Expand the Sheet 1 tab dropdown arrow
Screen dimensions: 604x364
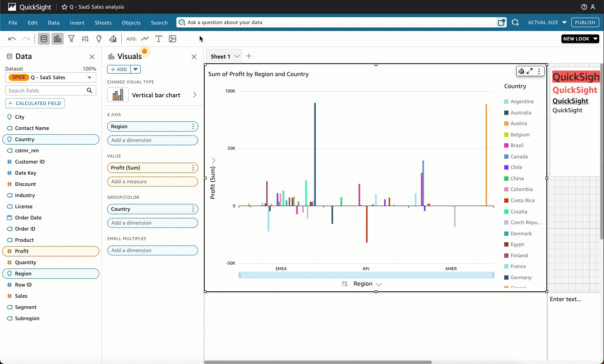(237, 56)
